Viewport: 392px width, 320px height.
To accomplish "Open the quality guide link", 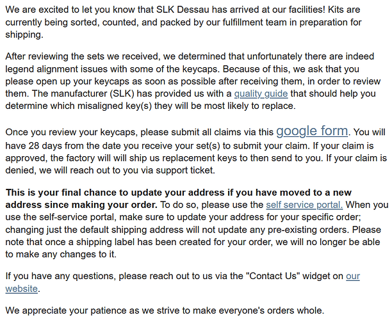I will [261, 93].
